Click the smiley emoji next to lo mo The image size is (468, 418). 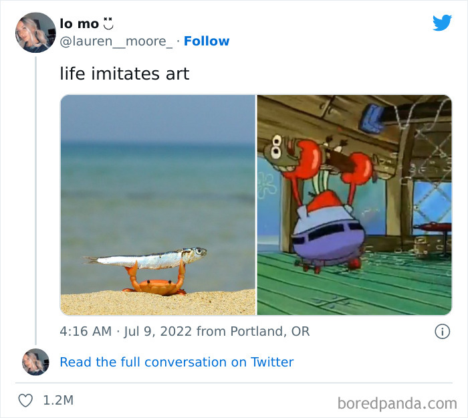pos(108,23)
